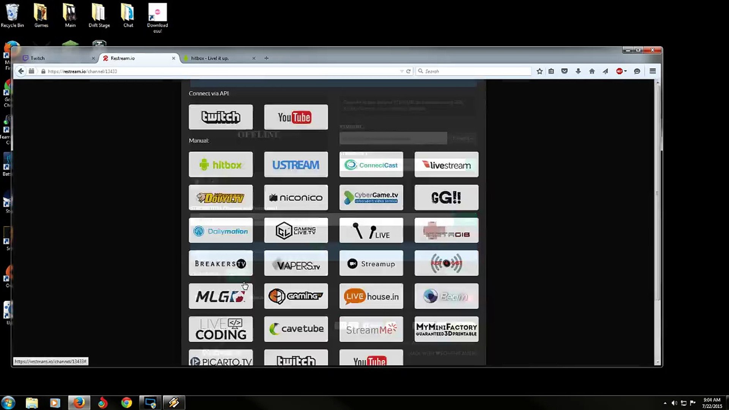Select the manual YouTube tile at bottom
Viewport: 729px width, 410px height.
(x=371, y=358)
